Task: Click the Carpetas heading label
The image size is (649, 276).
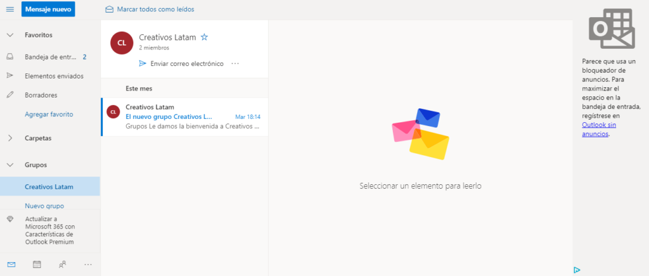Action: pyautogui.click(x=38, y=139)
